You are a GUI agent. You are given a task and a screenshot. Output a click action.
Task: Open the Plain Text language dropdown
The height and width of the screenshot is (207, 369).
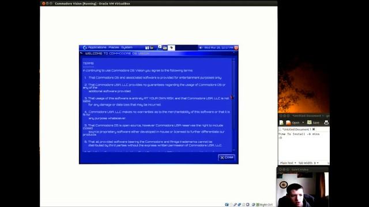288,163
